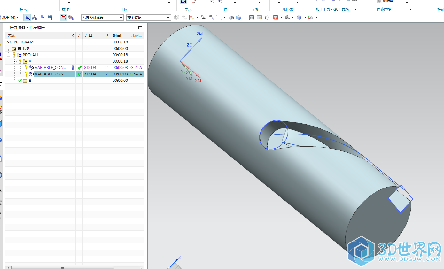The height and width of the screenshot is (269, 444).
Task: Click the blue solid cube icon after rectangle selection
Action: coord(239,18)
